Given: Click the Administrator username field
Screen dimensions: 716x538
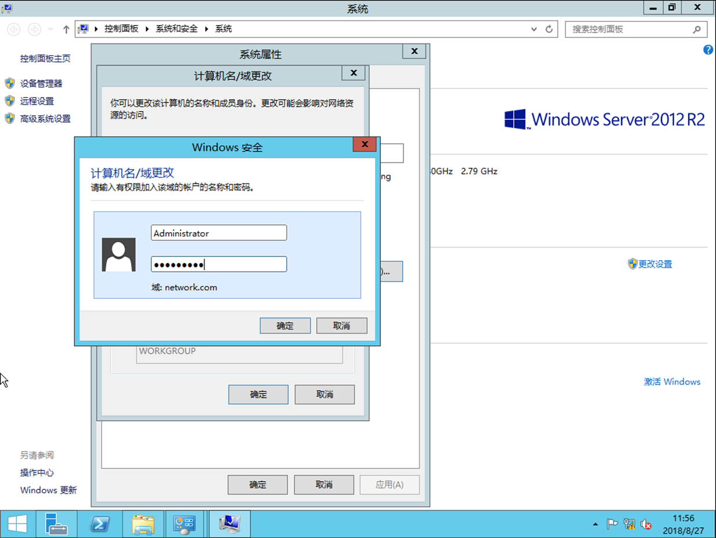Looking at the screenshot, I should point(219,233).
